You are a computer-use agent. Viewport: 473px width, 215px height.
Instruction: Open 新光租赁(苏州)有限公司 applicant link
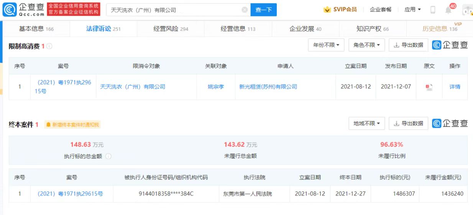coord(268,87)
